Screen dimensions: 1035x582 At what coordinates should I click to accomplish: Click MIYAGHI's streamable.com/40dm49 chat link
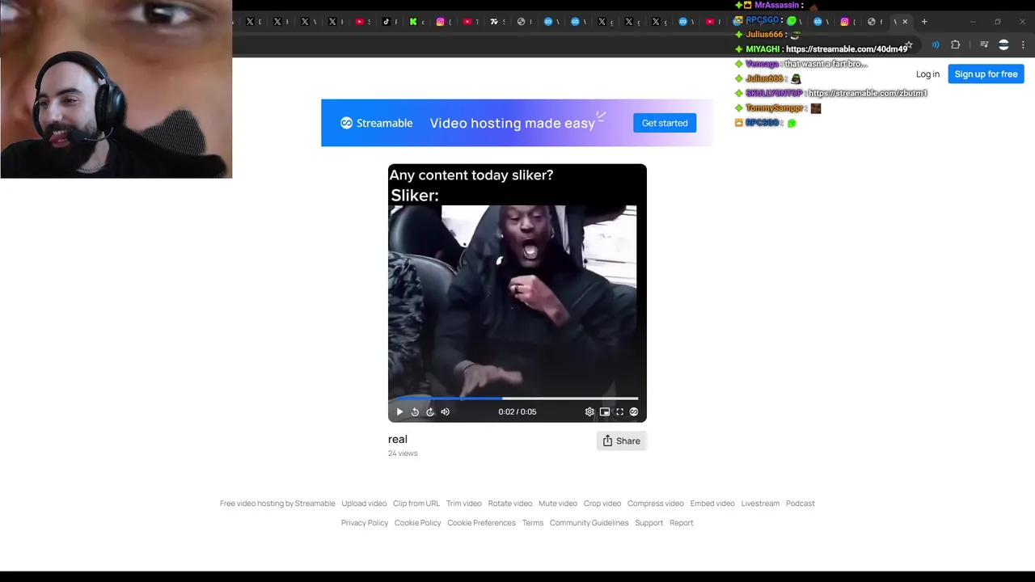[847, 49]
